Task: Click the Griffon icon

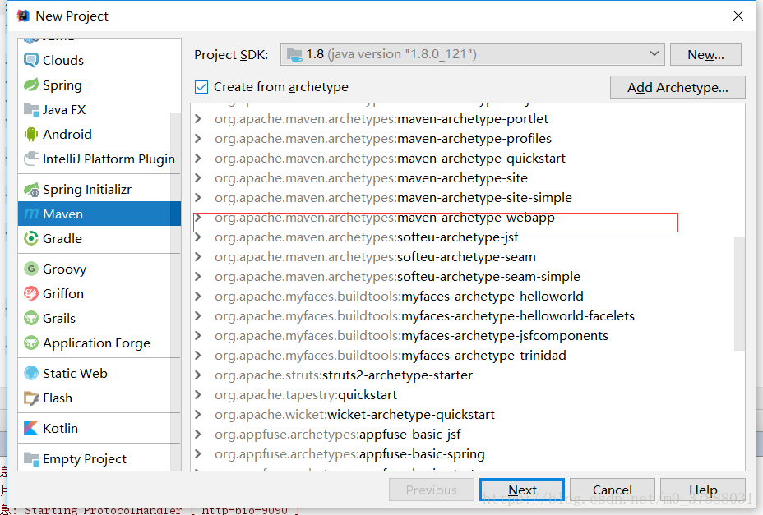Action: (31, 293)
